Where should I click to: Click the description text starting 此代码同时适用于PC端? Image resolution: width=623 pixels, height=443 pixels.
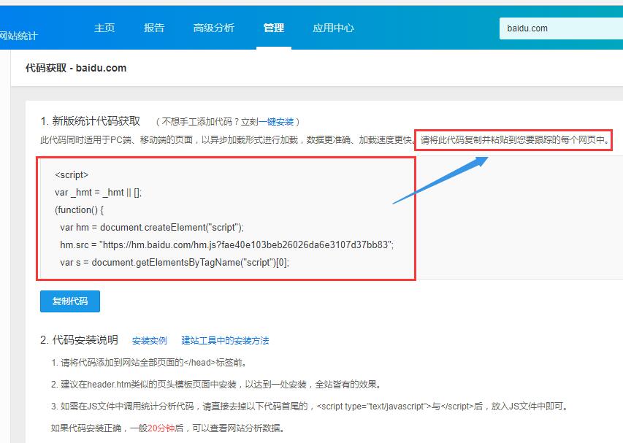click(227, 139)
